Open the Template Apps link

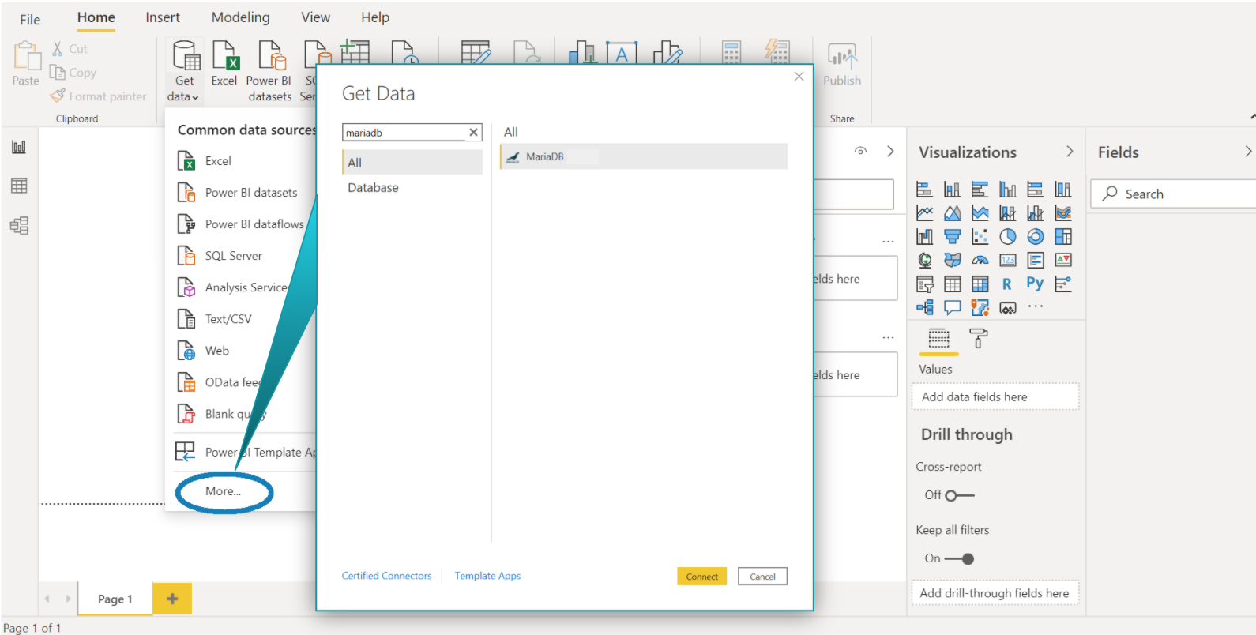(487, 576)
